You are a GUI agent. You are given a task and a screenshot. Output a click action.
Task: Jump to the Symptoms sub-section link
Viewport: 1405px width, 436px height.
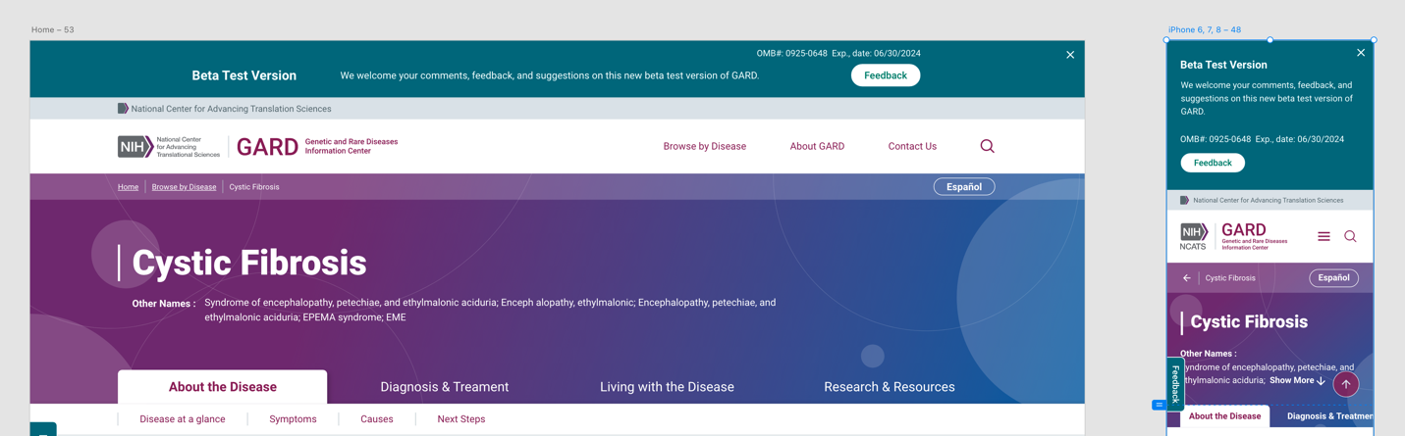tap(293, 419)
